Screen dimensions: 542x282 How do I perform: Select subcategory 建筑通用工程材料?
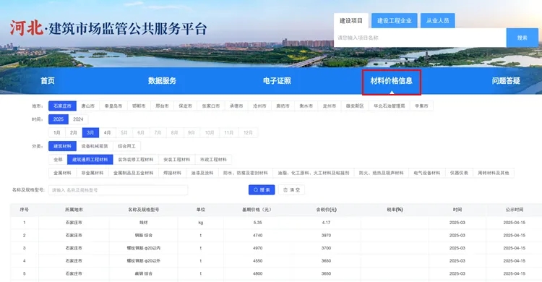[x=90, y=160]
